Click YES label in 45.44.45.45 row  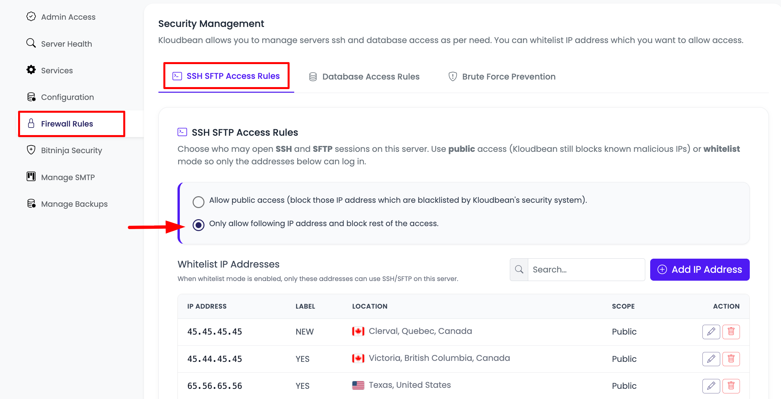click(302, 359)
